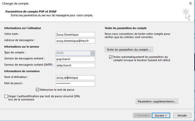Focus the Mot de passe field
This screenshot has height=121, width=195.
(75, 84)
